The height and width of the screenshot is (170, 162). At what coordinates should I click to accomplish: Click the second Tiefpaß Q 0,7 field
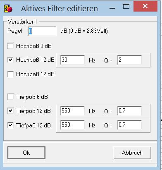point(129,125)
